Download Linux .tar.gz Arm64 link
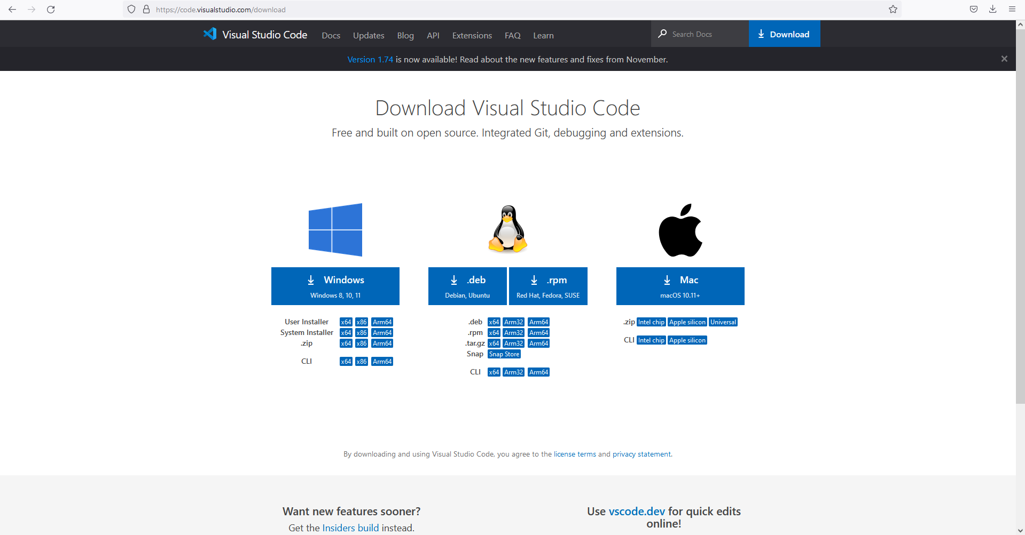Screen dimensions: 1025x535 click(x=539, y=344)
